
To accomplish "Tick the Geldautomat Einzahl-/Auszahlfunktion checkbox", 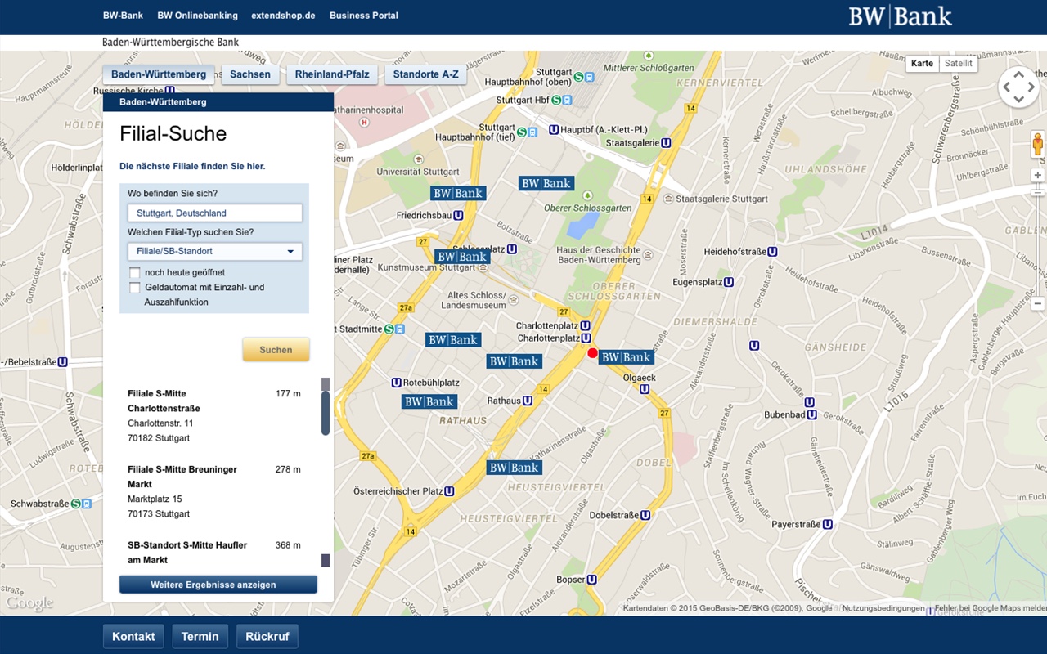I will click(x=135, y=288).
